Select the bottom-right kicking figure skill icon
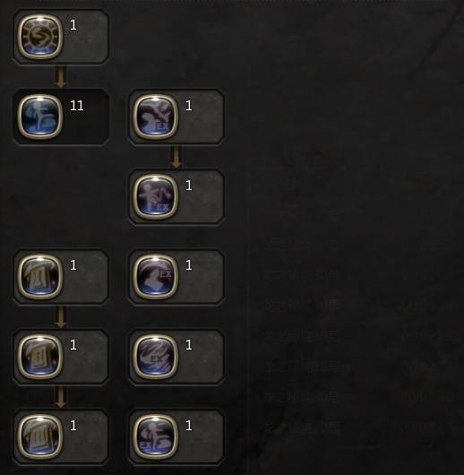Screen dimensions: 464x475 click(x=155, y=436)
